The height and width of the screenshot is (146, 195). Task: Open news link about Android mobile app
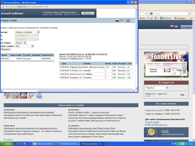pyautogui.click(x=29, y=112)
